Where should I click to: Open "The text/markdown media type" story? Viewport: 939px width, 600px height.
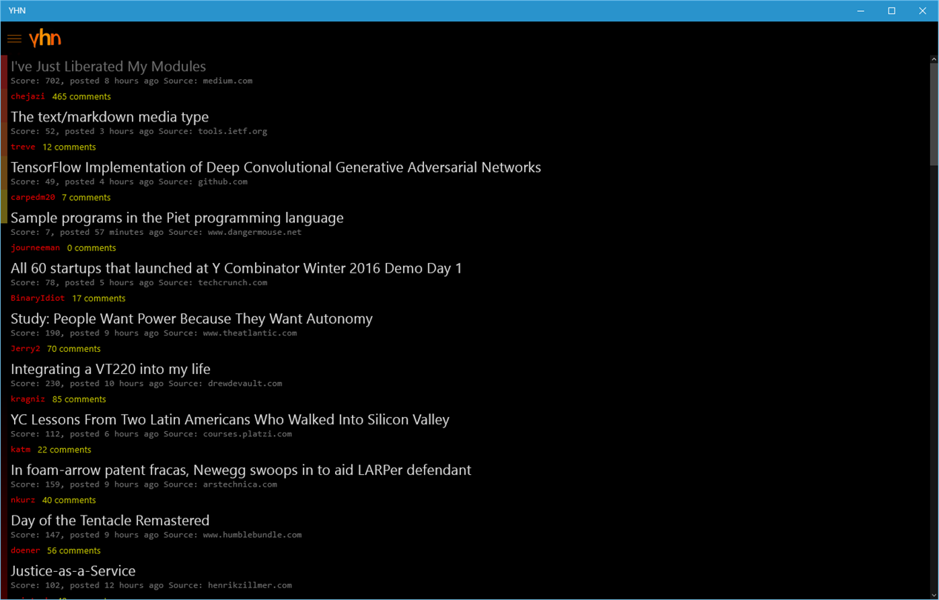(x=110, y=116)
